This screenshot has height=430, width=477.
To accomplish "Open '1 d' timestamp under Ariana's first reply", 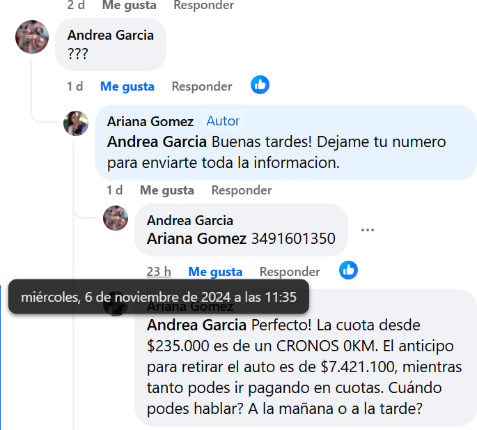I will tap(115, 190).
